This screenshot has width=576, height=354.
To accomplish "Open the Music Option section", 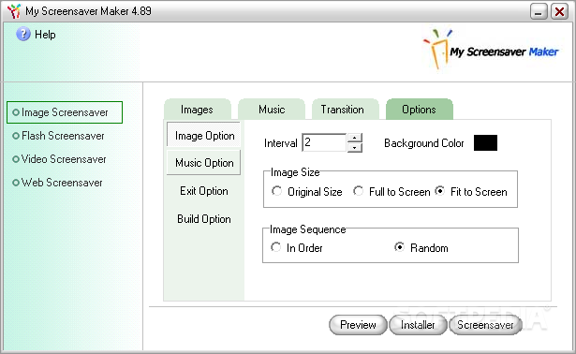I will [x=204, y=162].
